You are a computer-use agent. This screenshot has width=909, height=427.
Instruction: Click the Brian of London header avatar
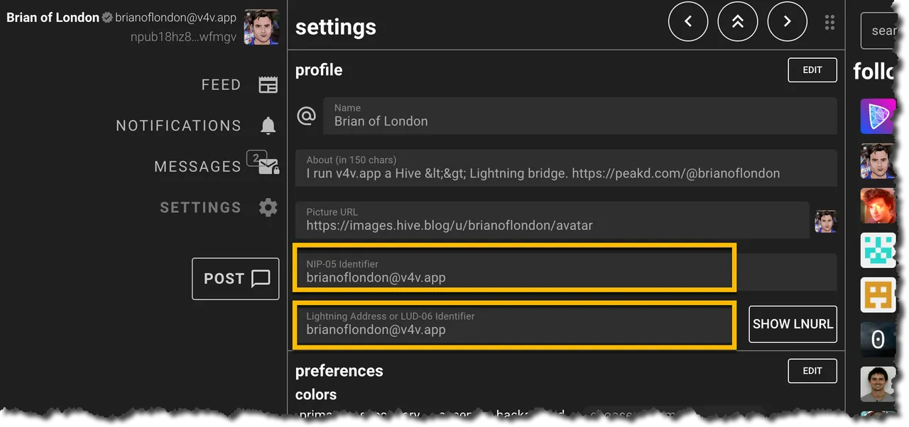[x=261, y=28]
